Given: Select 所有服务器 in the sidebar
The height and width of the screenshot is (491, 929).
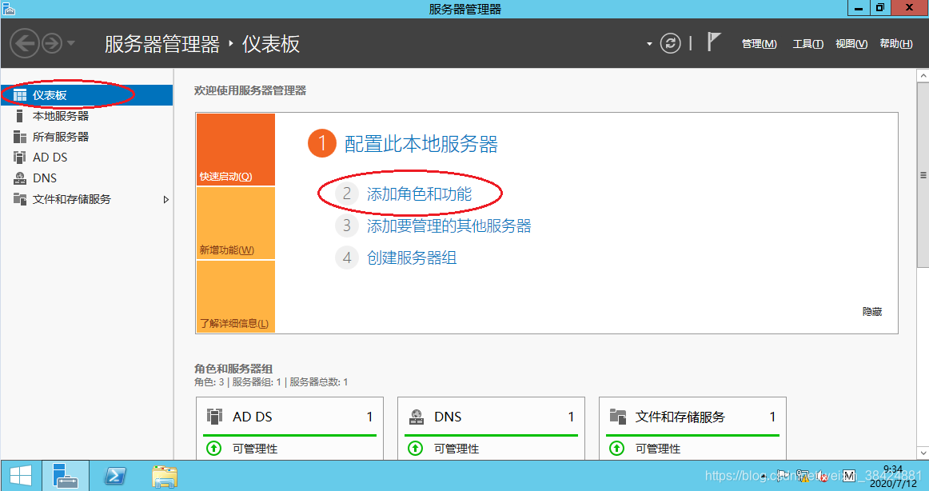Looking at the screenshot, I should click(x=86, y=137).
